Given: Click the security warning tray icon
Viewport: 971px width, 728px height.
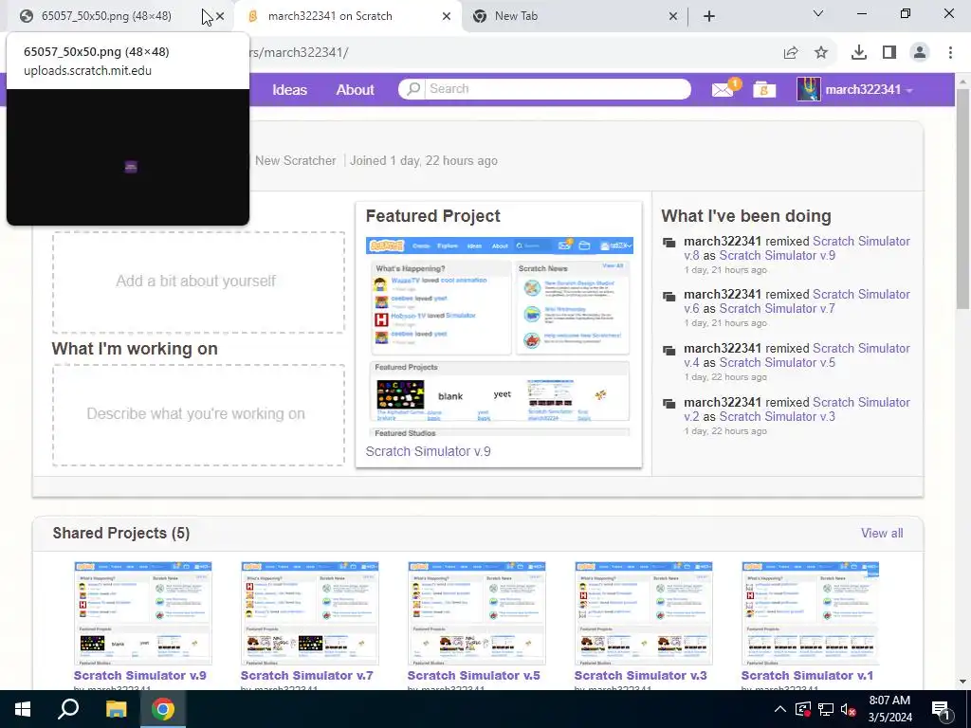Looking at the screenshot, I should point(802,709).
